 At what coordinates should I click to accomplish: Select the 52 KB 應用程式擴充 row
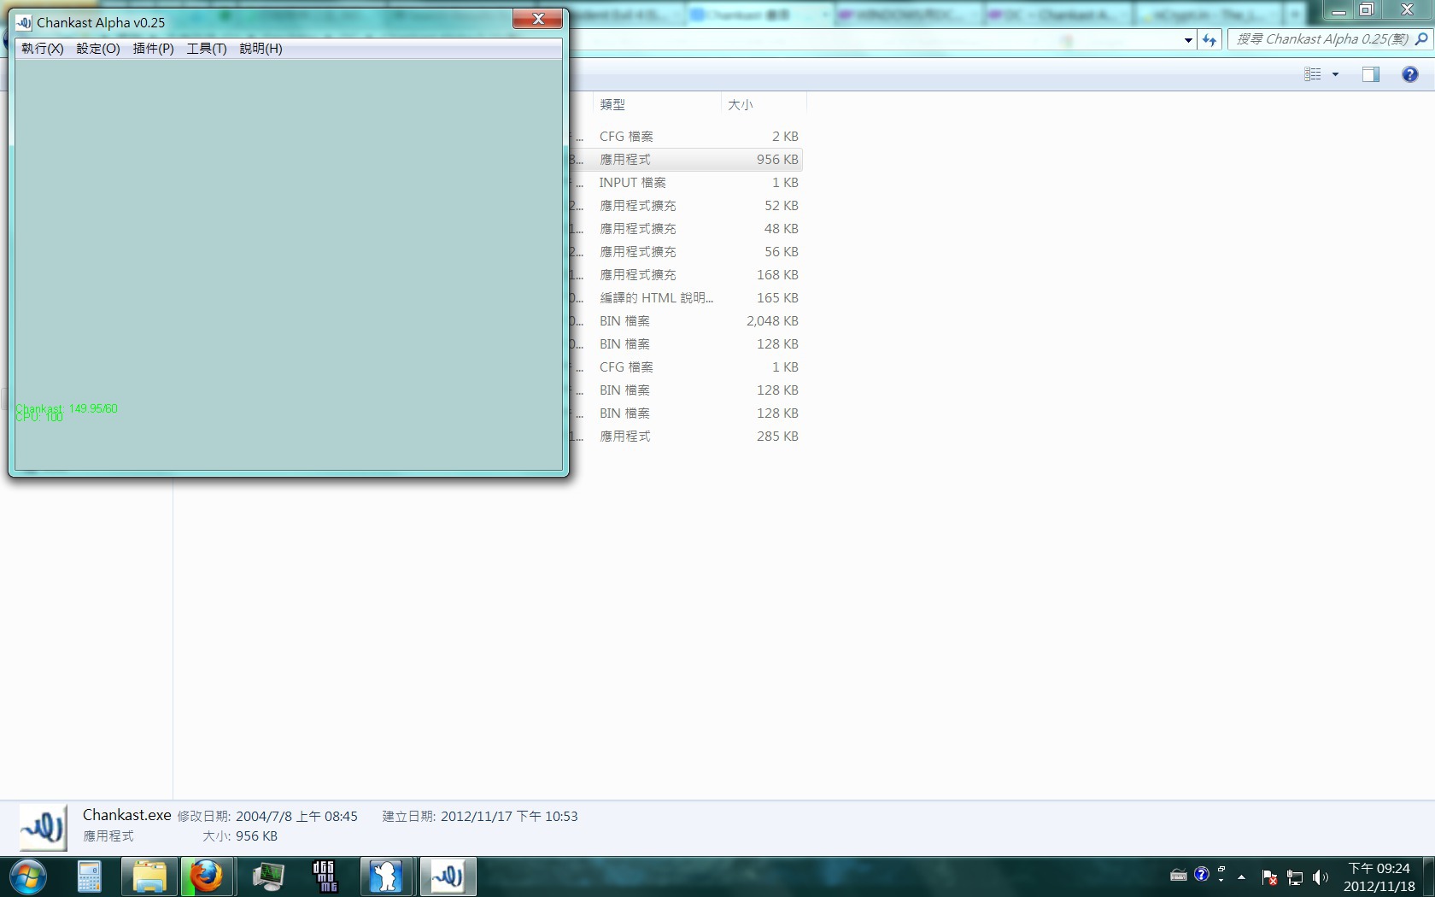pos(687,206)
